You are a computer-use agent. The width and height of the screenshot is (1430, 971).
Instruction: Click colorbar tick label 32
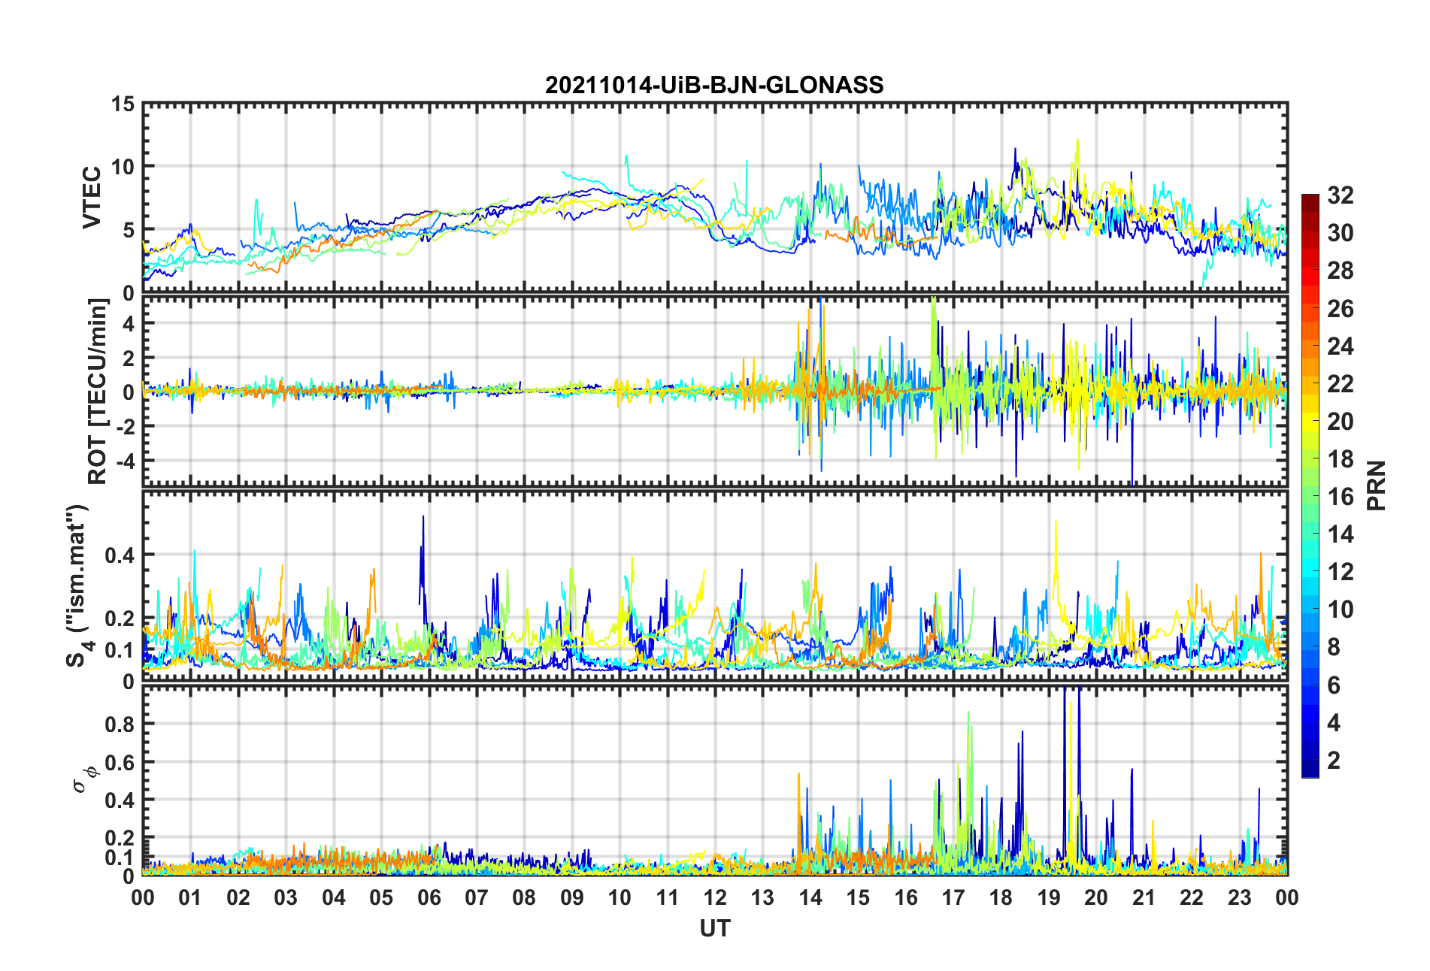(x=1341, y=195)
